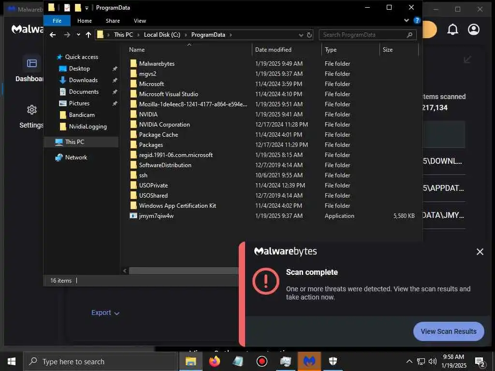
Task: Select the ssh folder
Action: point(143,175)
